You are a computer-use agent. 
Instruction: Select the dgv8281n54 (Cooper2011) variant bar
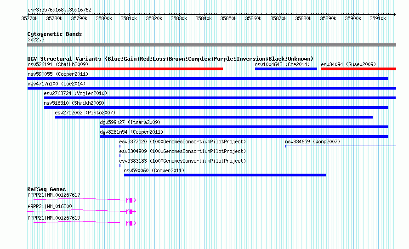pos(244,136)
